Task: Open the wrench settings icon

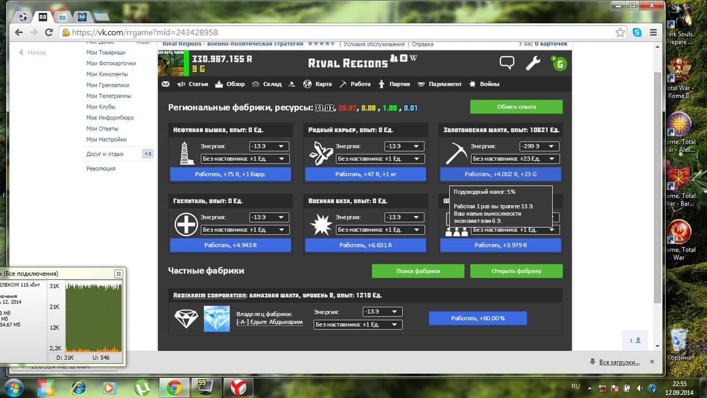Action: click(533, 63)
